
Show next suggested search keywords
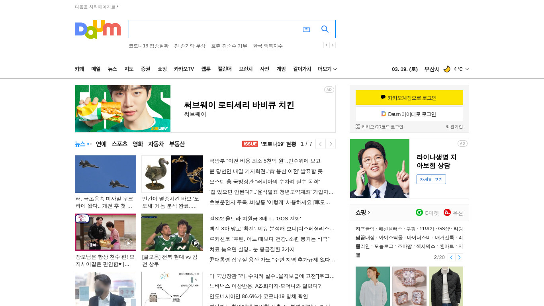tap(333, 45)
